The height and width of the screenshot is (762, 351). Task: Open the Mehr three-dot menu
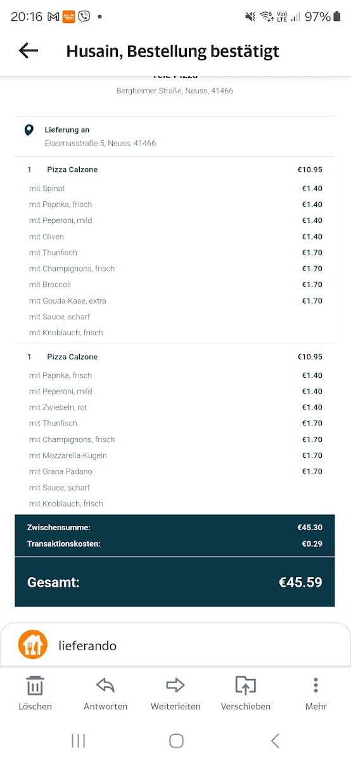316,685
